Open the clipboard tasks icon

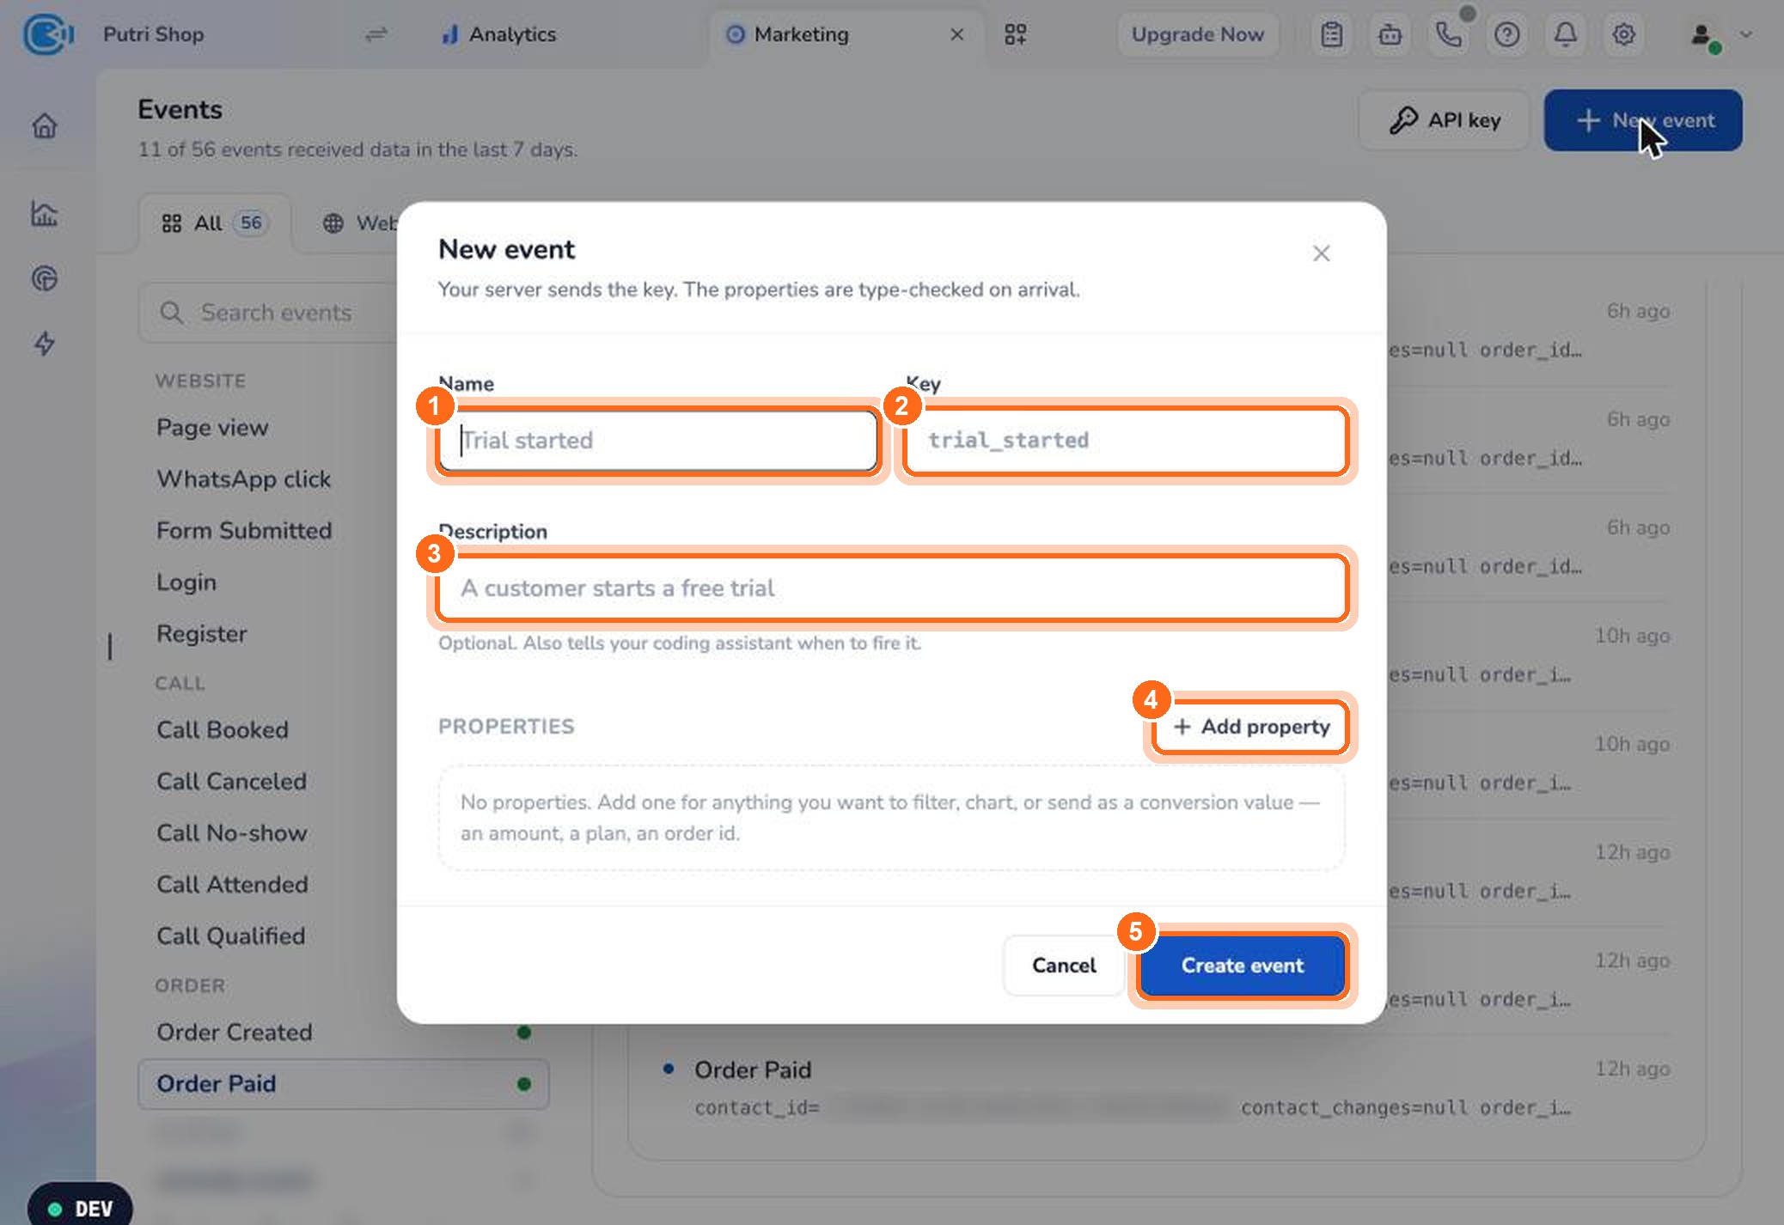tap(1332, 34)
